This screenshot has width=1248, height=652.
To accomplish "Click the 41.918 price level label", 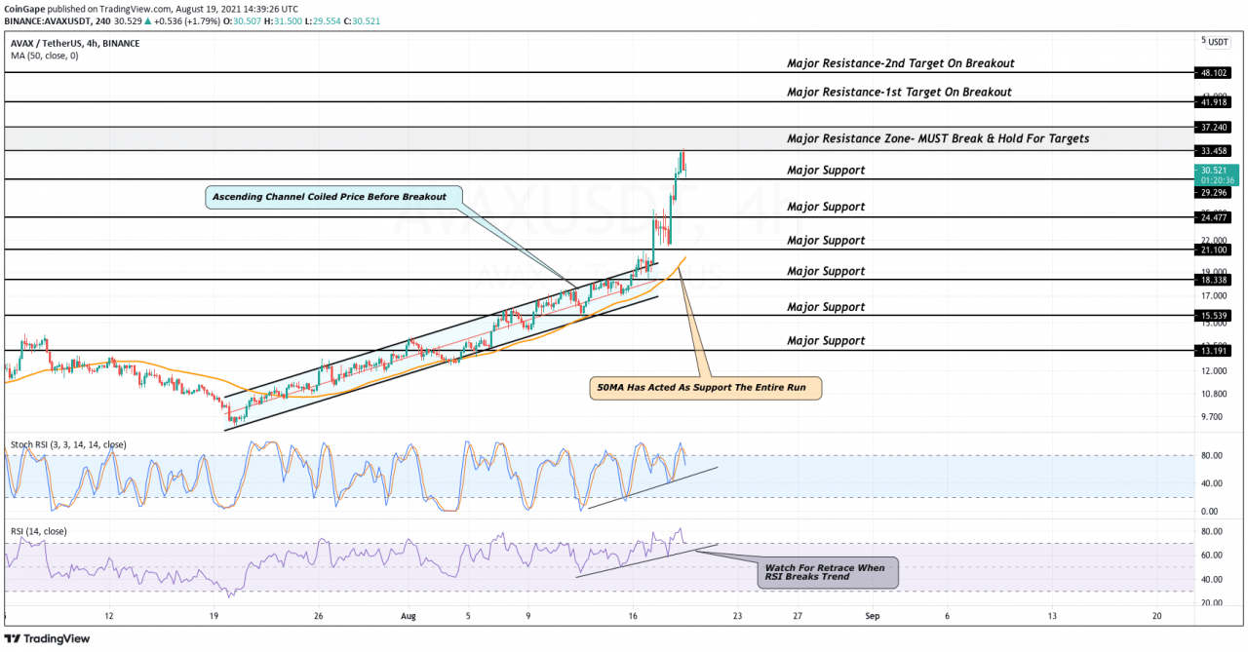I will [1213, 102].
